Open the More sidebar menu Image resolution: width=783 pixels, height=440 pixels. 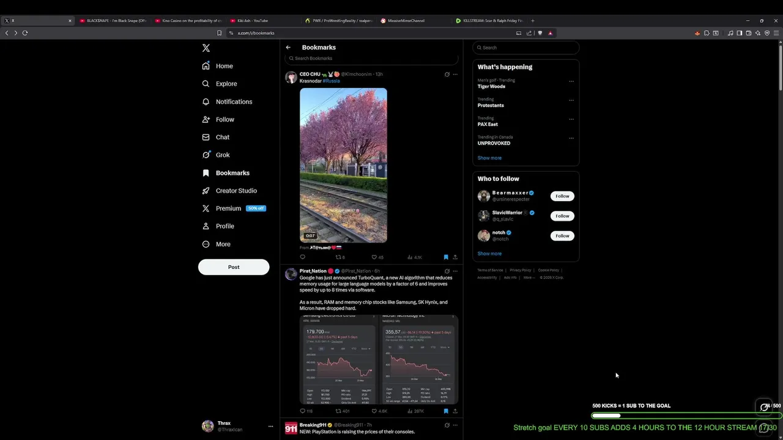216,244
